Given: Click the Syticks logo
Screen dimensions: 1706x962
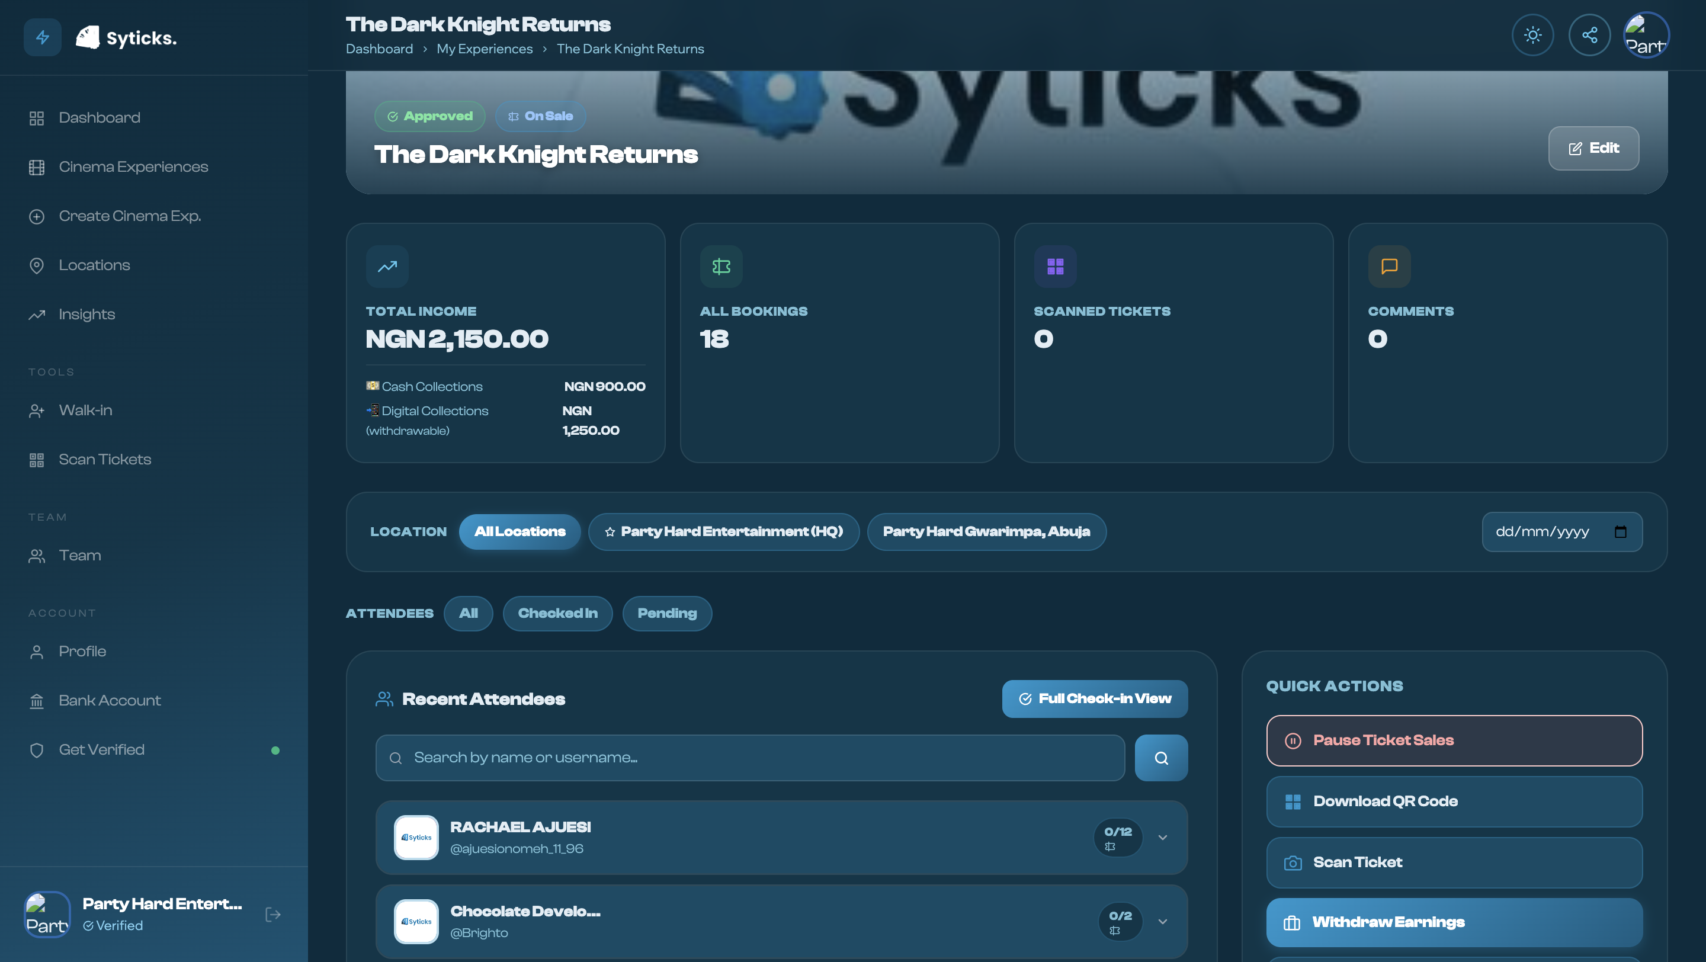Looking at the screenshot, I should point(127,38).
